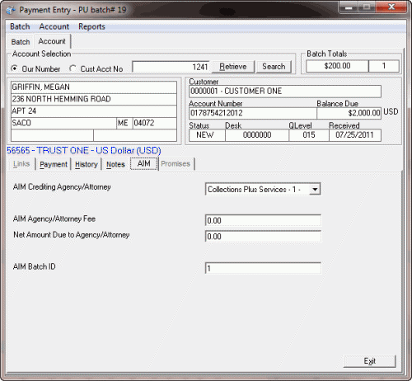Open the Batch menu in the menu bar
412x381 pixels.
click(20, 26)
